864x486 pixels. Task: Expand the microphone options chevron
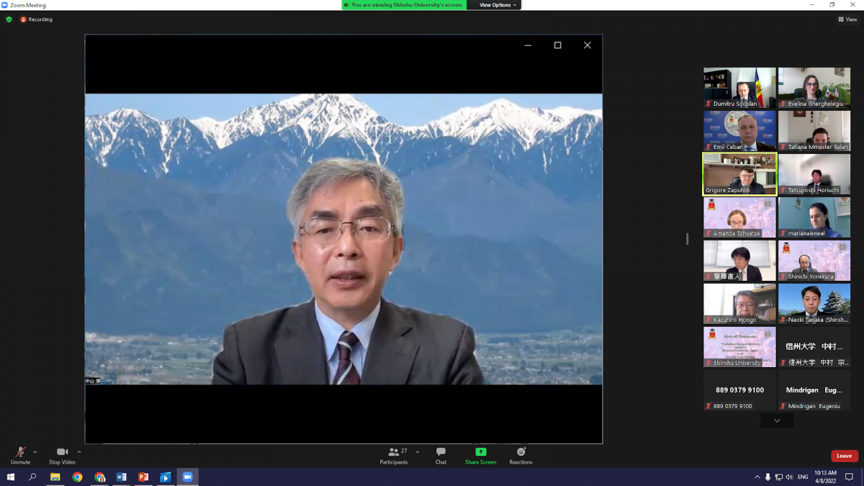tap(34, 452)
